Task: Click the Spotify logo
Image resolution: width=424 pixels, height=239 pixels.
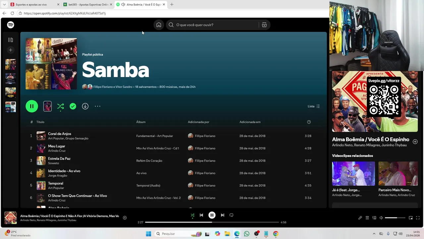Action: click(11, 25)
